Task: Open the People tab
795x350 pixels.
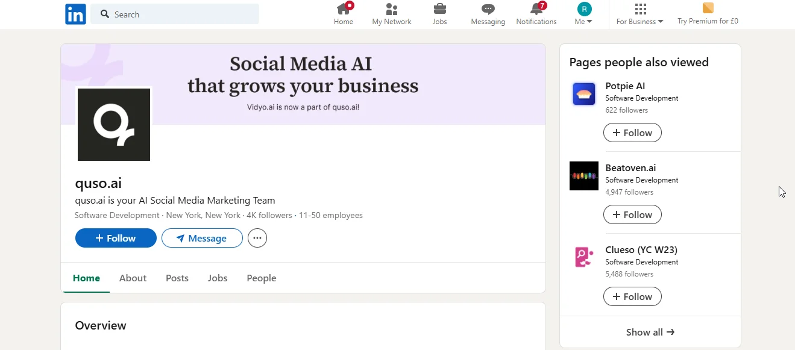Action: pos(261,278)
